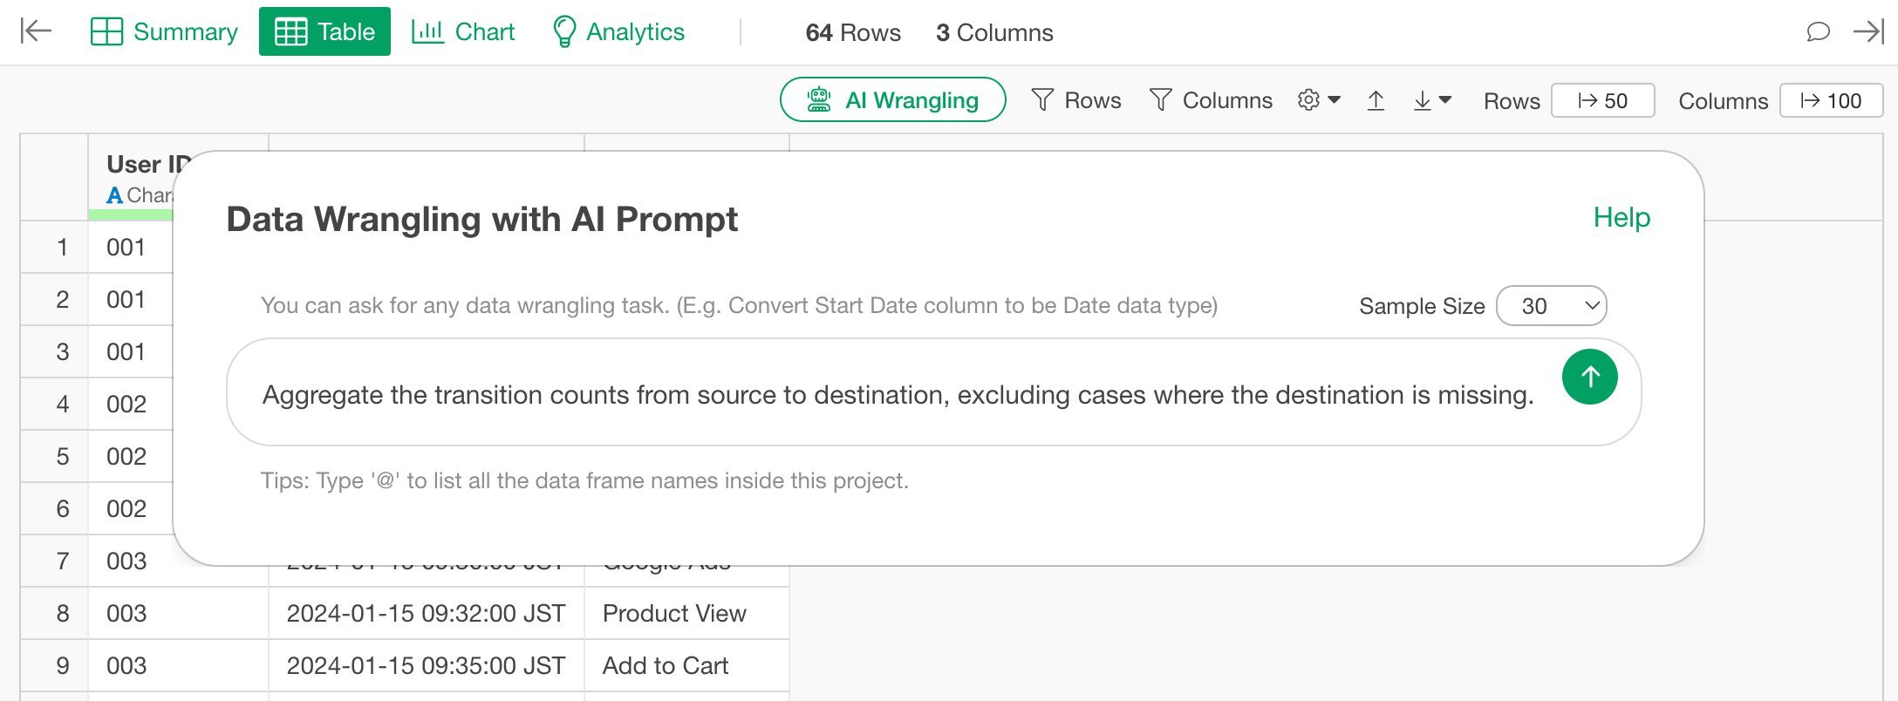This screenshot has width=1898, height=701.
Task: Switch to the Summary tab
Action: click(x=164, y=32)
